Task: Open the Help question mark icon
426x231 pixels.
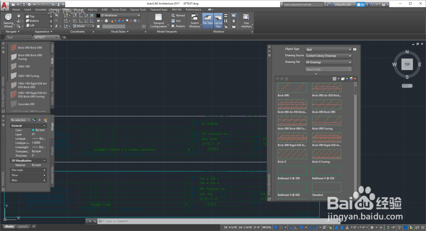Action: [x=383, y=4]
